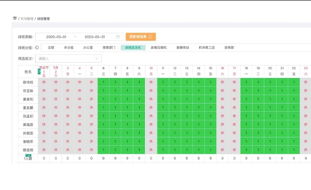Select the 办公室 group tab

pos(88,48)
